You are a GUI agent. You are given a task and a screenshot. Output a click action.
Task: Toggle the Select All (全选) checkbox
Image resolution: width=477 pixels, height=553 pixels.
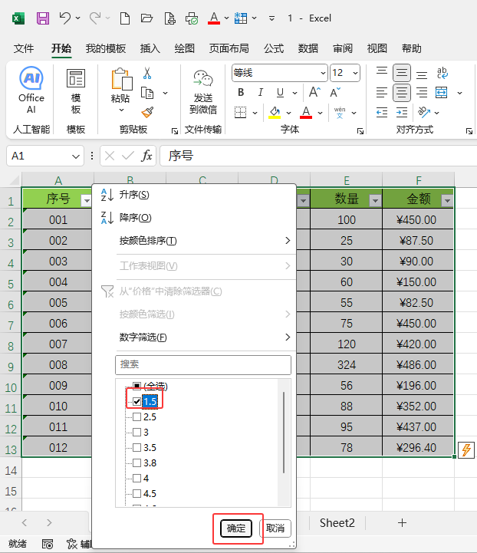137,387
